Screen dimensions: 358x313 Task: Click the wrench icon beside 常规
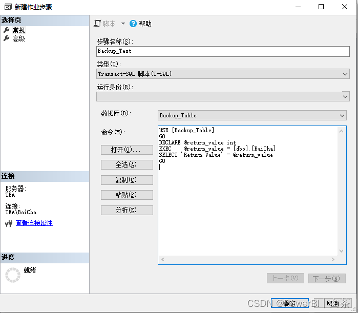tap(6, 30)
